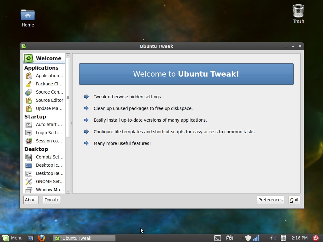Click the network signal tray icon
The image size is (323, 242).
[x=256, y=238]
